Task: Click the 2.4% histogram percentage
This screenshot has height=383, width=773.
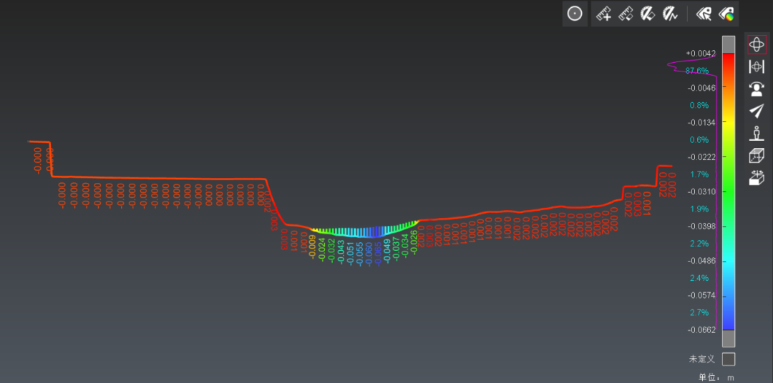Action: (699, 278)
